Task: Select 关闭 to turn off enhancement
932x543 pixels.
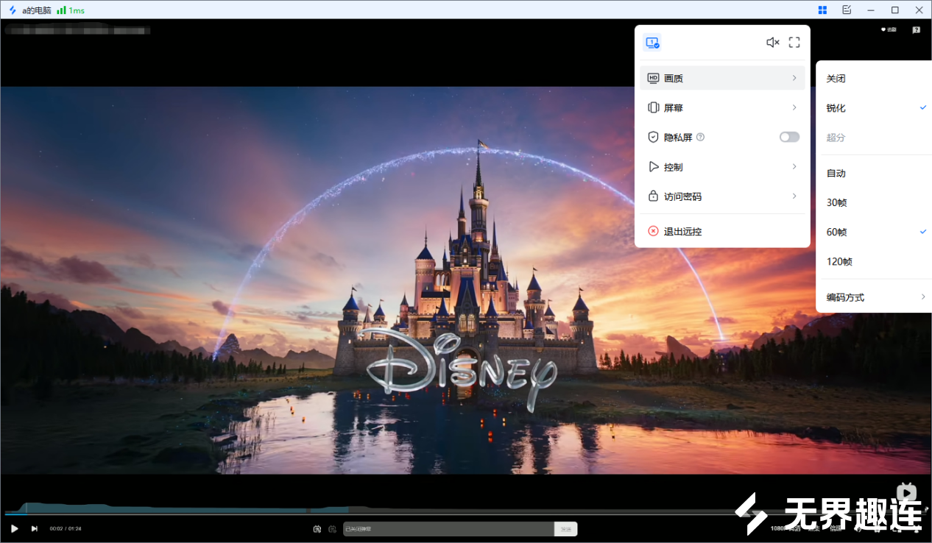Action: point(874,79)
